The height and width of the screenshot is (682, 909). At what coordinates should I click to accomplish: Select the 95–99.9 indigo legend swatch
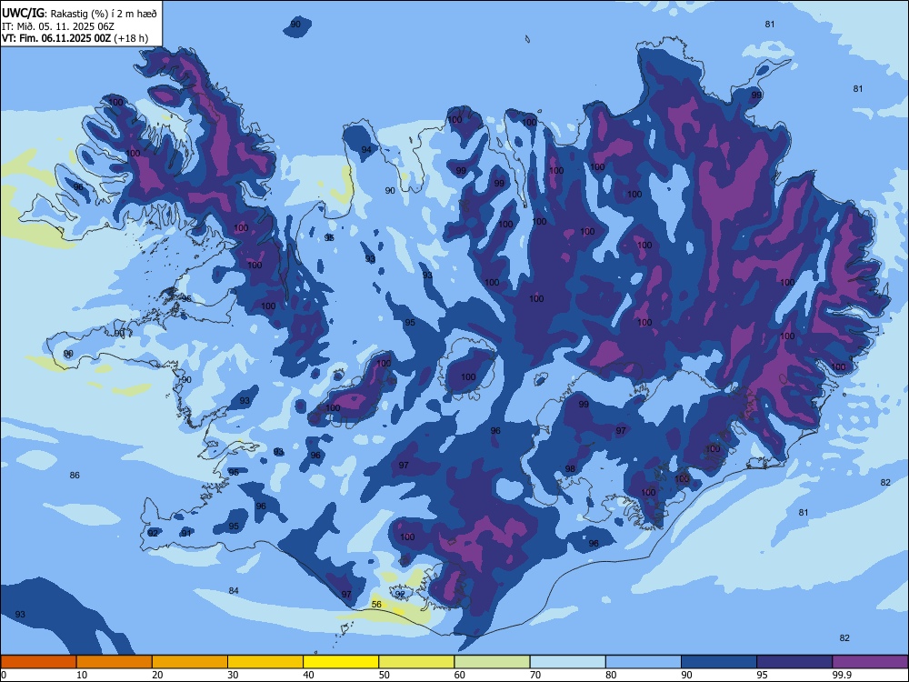(794, 662)
